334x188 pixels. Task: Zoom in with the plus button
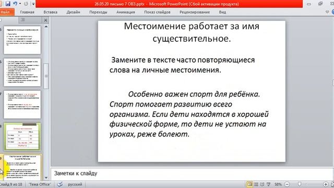(x=326, y=184)
